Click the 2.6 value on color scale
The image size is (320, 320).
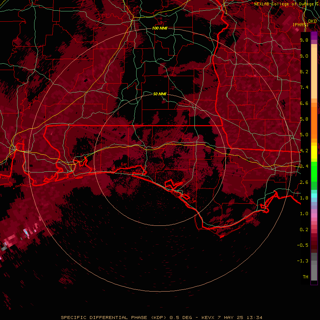click(x=304, y=182)
